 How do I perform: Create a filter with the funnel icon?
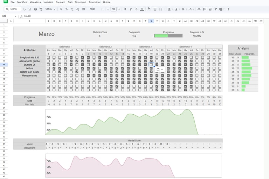click(x=216, y=9)
